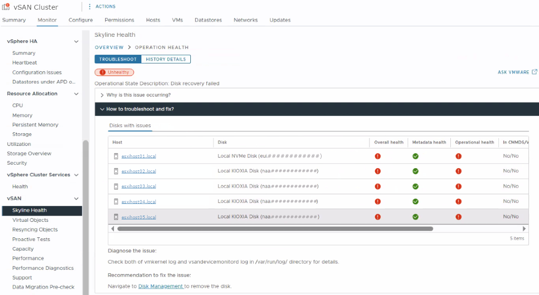The width and height of the screenshot is (539, 295).
Task: Click metadata health green check for esxihost04
Action: [416, 202]
